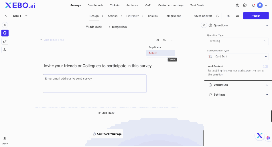Screen dimensions: 272x147
Task: Open the Integrations tab
Action: click(174, 16)
